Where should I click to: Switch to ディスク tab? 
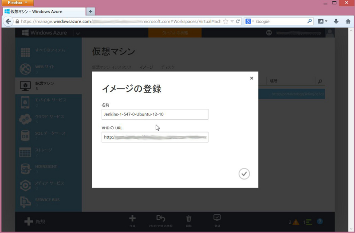[x=168, y=67]
